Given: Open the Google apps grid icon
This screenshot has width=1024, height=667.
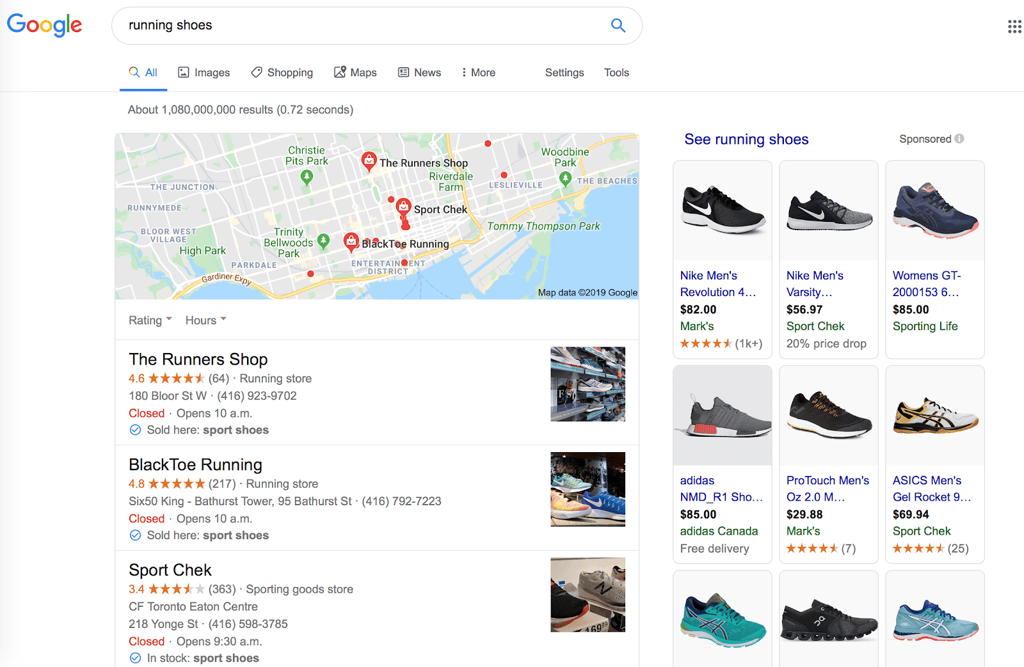Looking at the screenshot, I should point(1014,26).
